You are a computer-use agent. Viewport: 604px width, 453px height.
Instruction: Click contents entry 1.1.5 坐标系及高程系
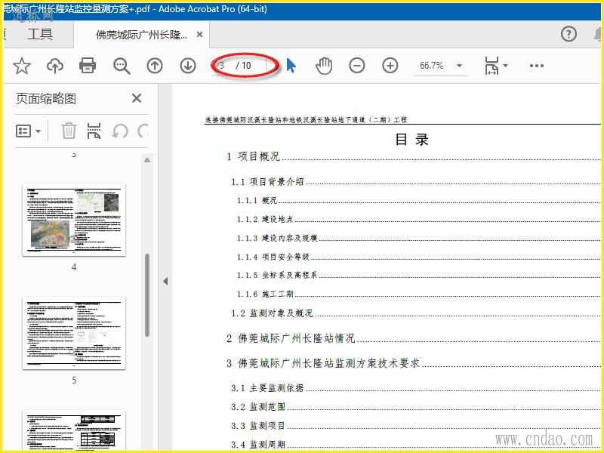click(x=277, y=275)
